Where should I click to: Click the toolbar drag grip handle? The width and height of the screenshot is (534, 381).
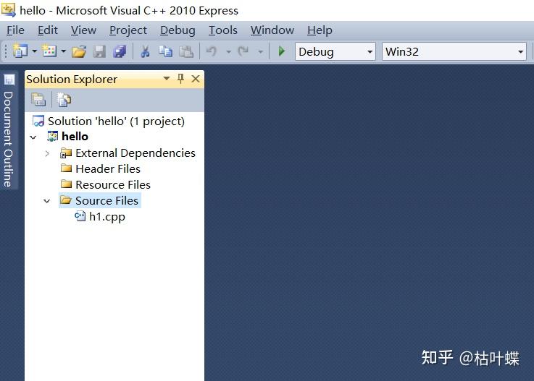(5, 51)
